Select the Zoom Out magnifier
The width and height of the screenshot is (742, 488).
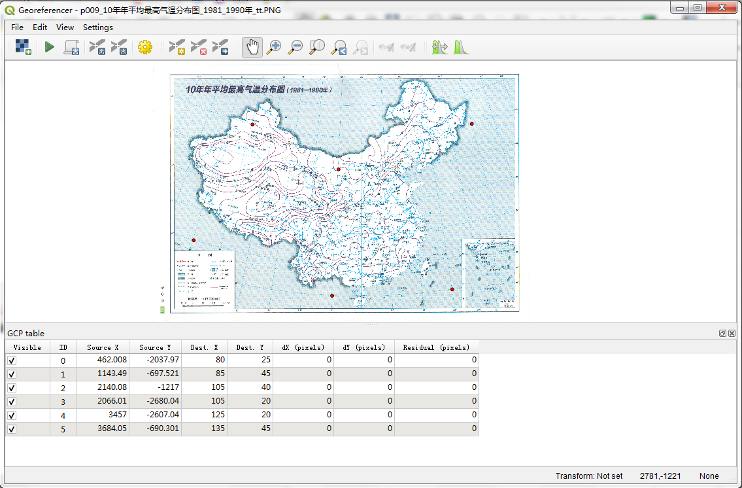coord(295,47)
